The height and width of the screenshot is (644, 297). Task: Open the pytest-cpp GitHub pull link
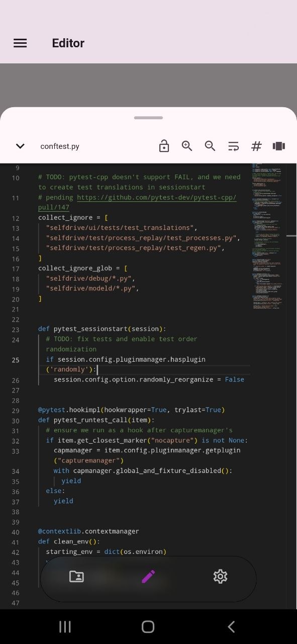pos(137,202)
